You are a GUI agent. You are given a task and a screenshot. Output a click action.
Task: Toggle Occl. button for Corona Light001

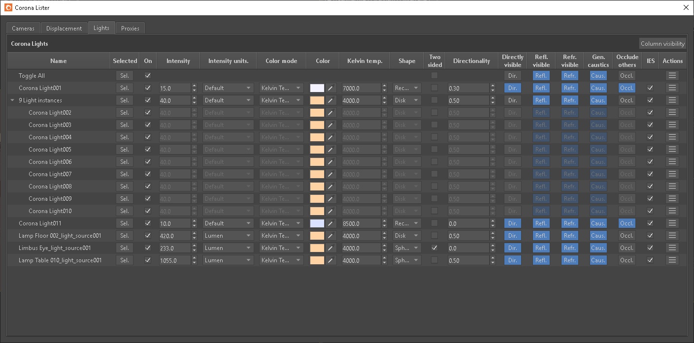(x=627, y=88)
